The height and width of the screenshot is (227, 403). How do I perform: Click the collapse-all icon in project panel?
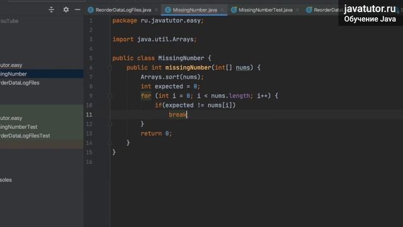(x=52, y=10)
